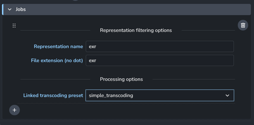
Task: Click the exr text in Representation name
Action: 92,47
